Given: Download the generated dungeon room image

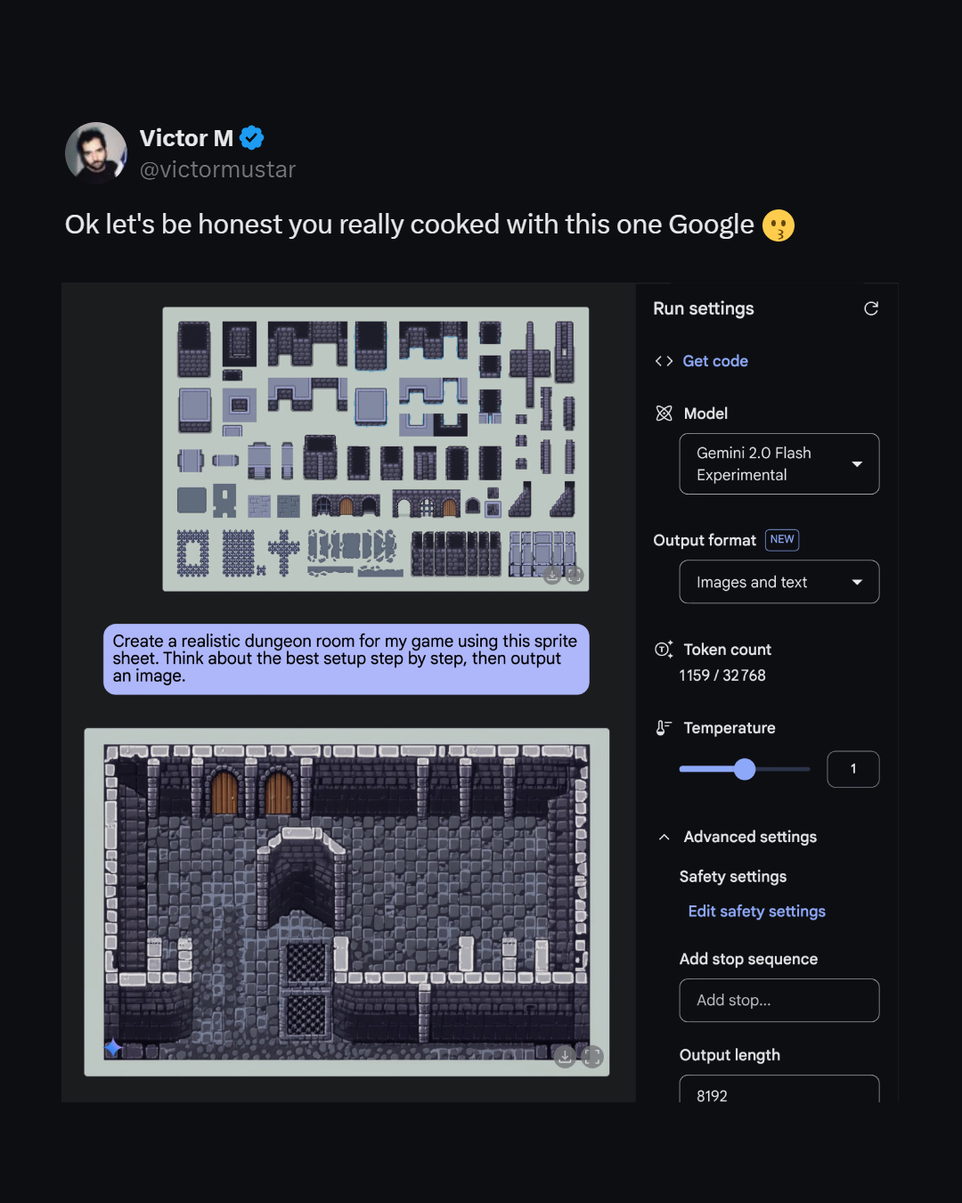Looking at the screenshot, I should coord(565,1057).
